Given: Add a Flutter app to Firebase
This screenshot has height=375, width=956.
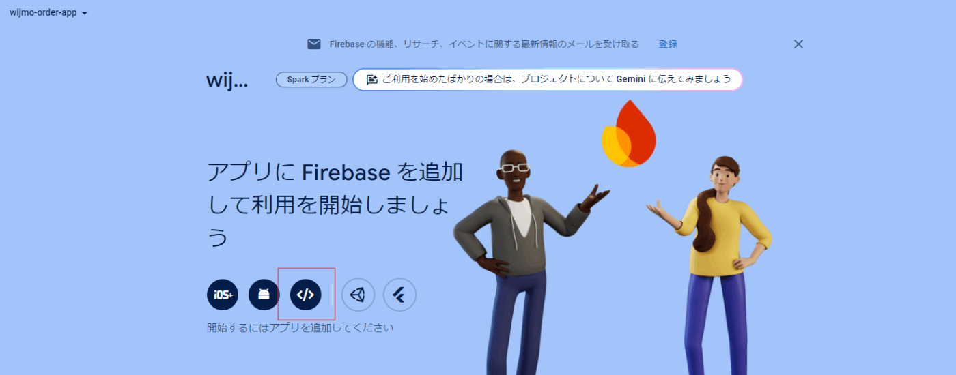Looking at the screenshot, I should (399, 295).
